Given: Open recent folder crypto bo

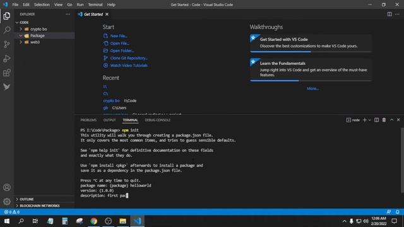Looking at the screenshot, I should pyautogui.click(x=111, y=101).
